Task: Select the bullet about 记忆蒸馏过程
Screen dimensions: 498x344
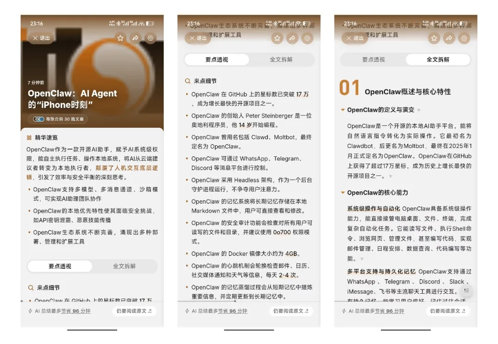Action: 249,292
